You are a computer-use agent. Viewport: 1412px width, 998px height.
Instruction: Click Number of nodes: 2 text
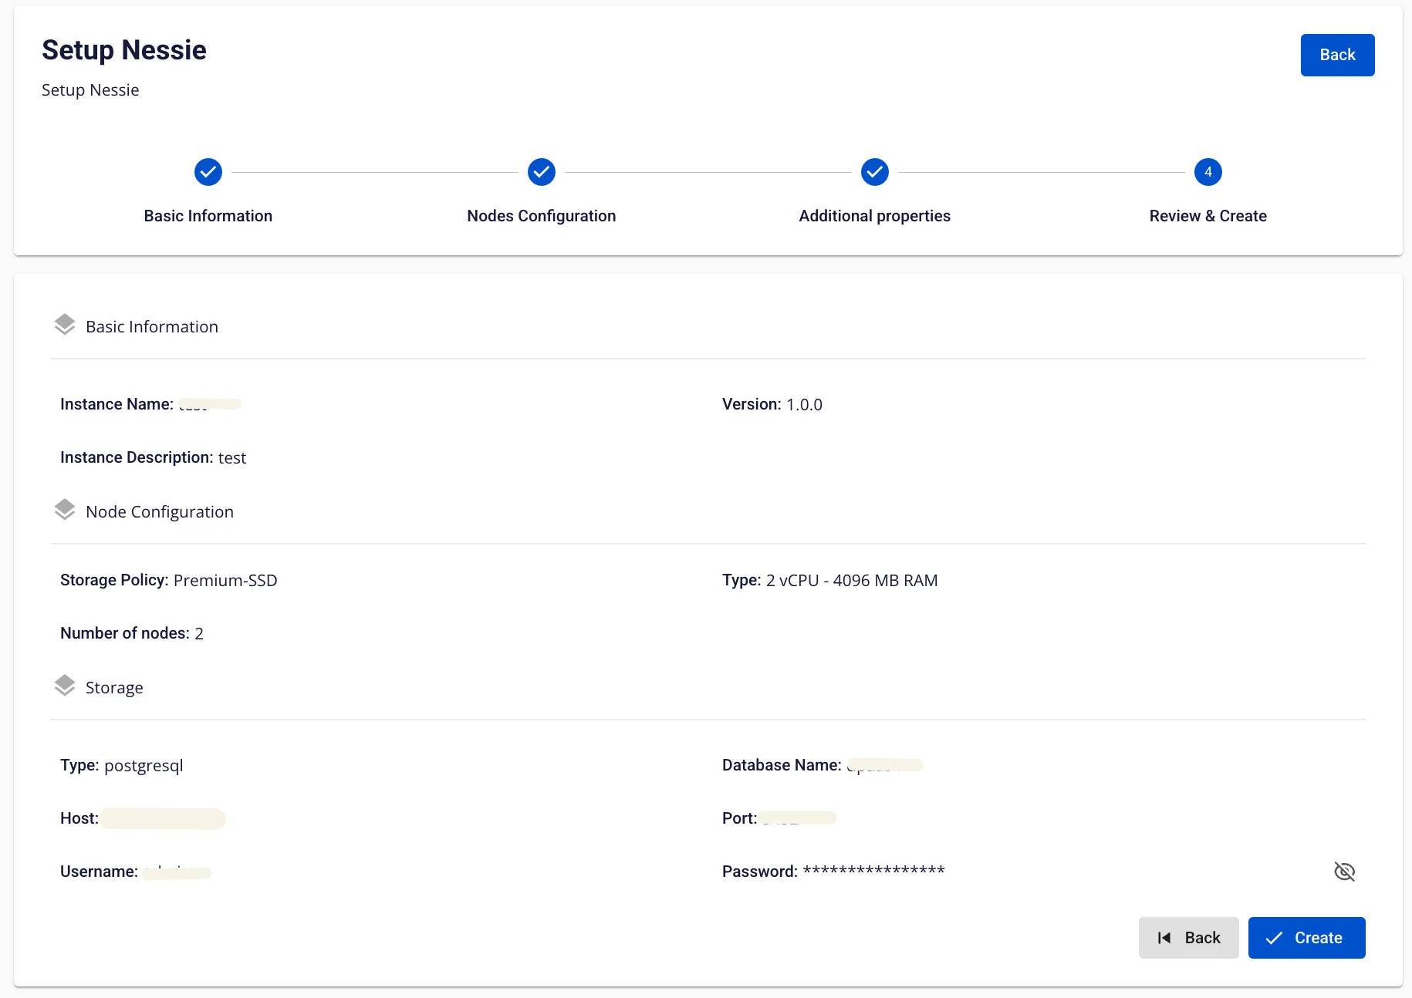click(132, 633)
